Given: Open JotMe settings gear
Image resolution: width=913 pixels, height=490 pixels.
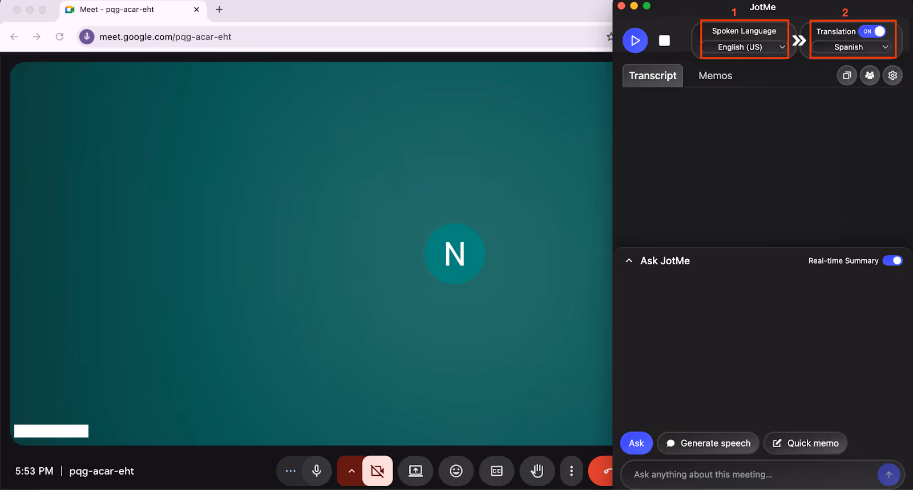Looking at the screenshot, I should pos(893,75).
